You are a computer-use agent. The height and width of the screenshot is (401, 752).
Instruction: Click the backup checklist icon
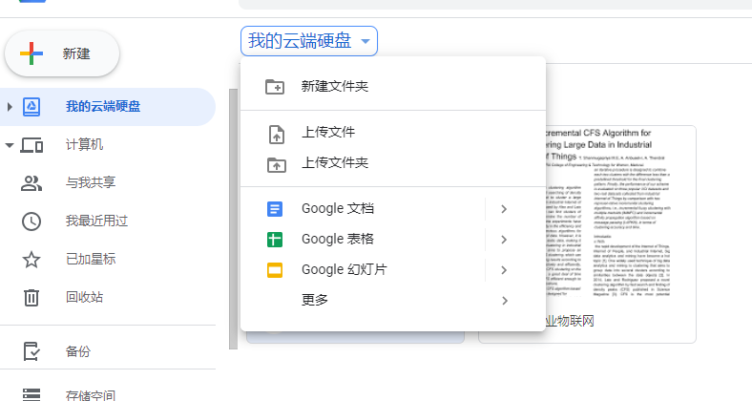[31, 351]
